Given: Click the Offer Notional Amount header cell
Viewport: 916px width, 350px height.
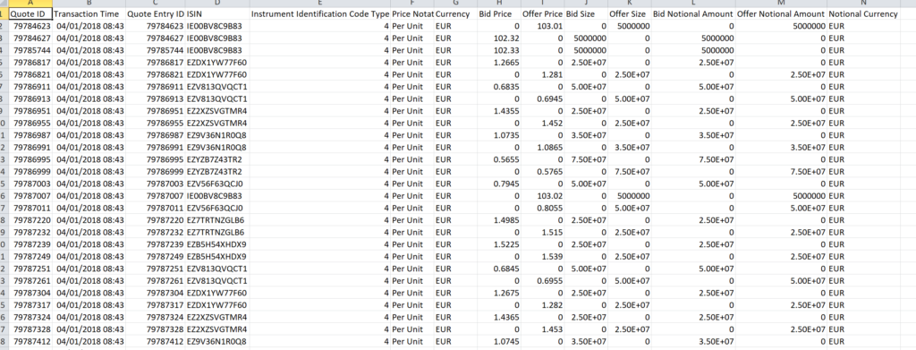Looking at the screenshot, I should tap(781, 14).
